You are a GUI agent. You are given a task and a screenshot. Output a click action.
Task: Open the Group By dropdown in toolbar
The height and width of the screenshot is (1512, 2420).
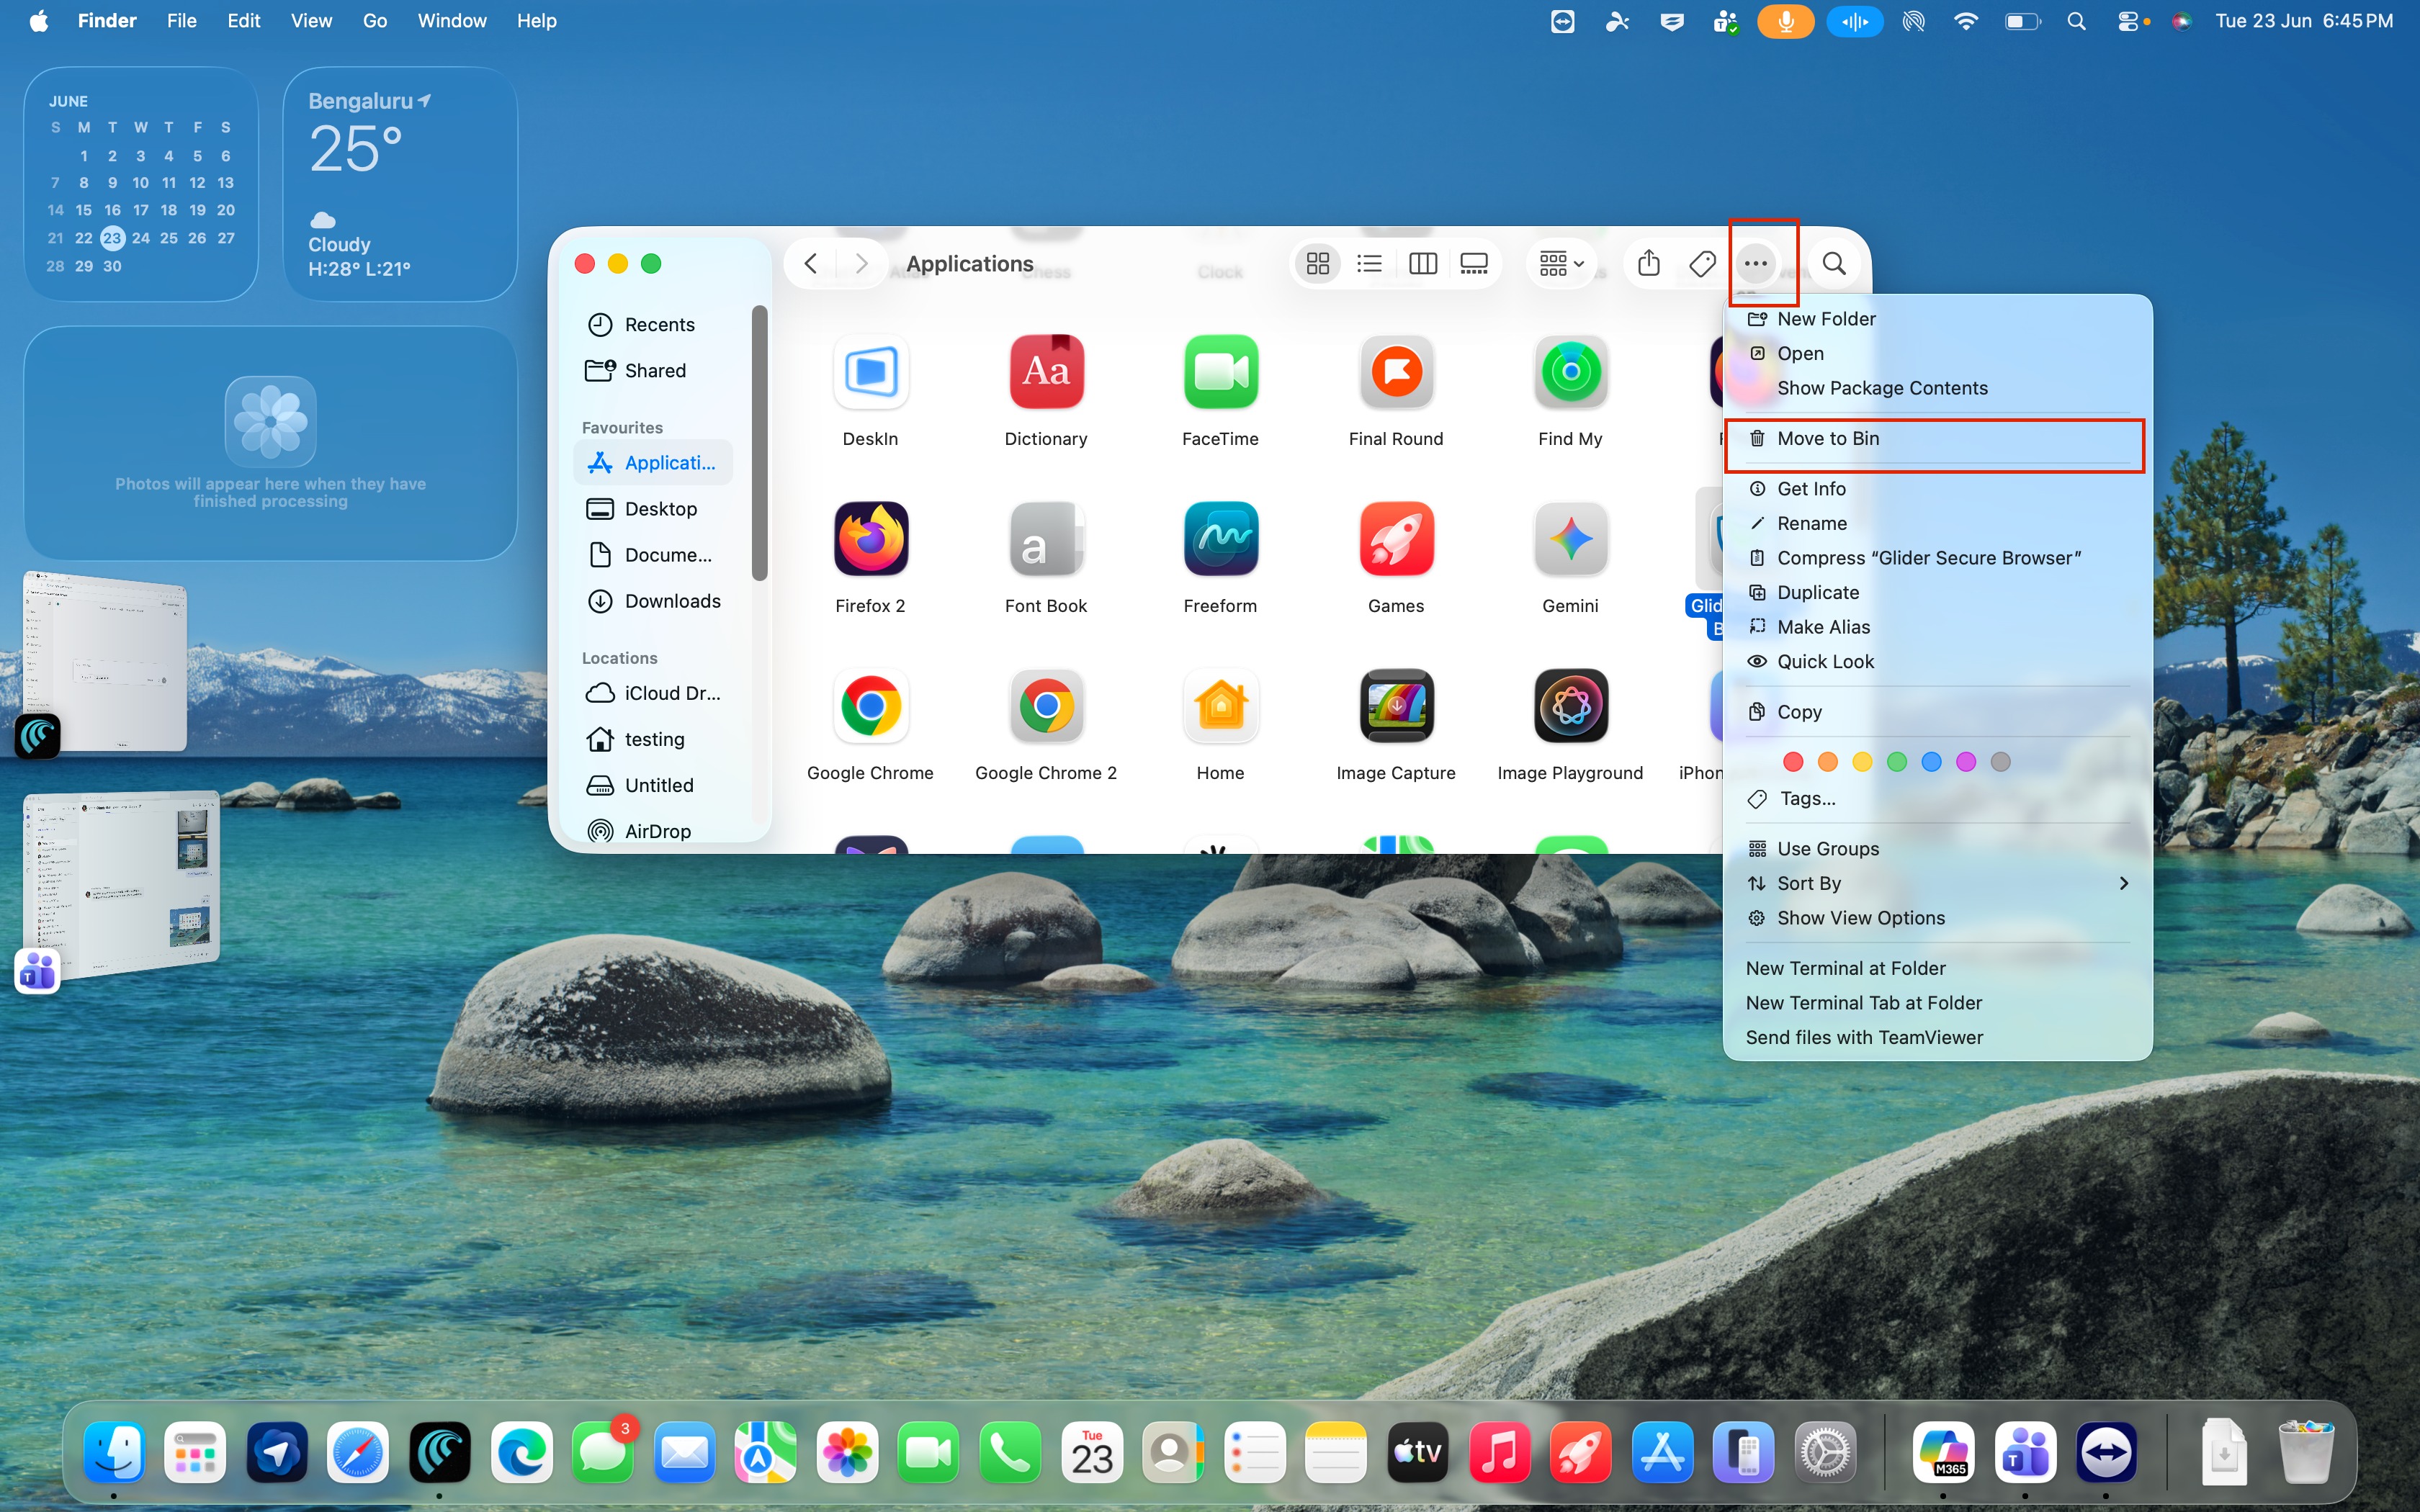click(x=1561, y=263)
